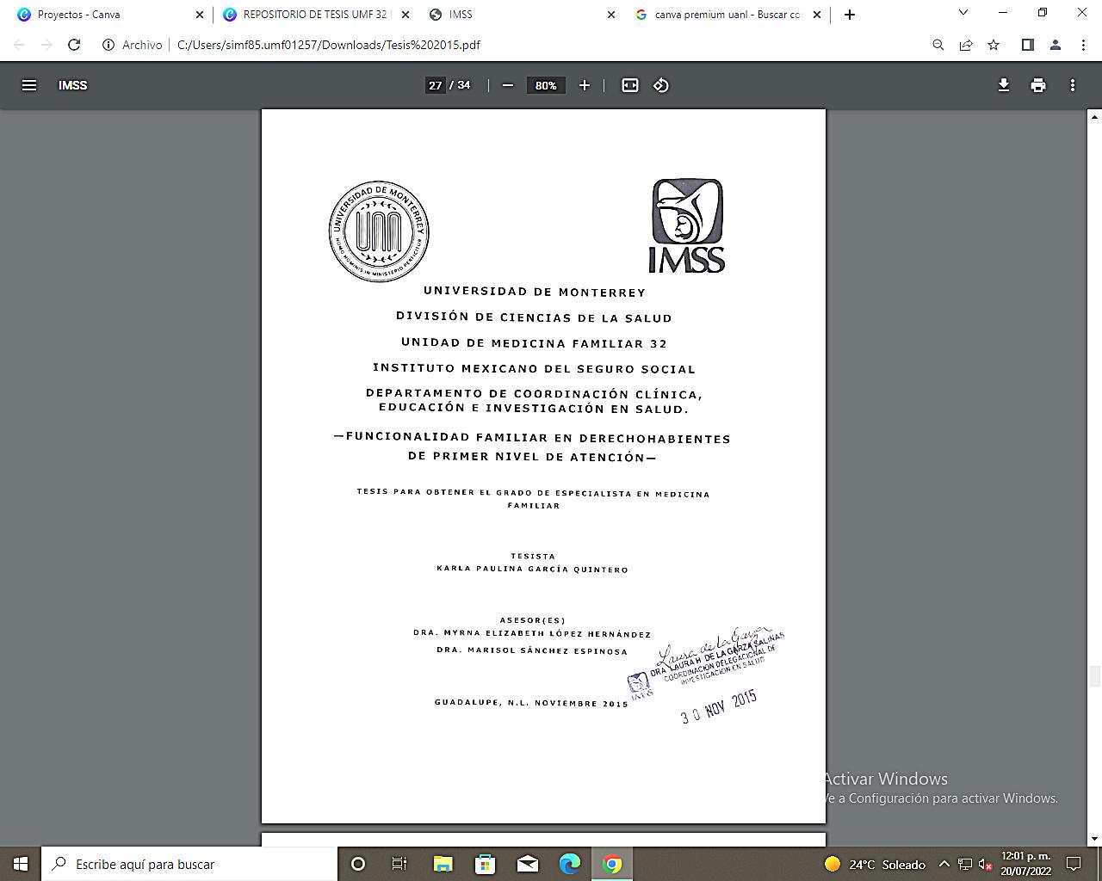Open PDF viewer more actions menu

point(1073,85)
